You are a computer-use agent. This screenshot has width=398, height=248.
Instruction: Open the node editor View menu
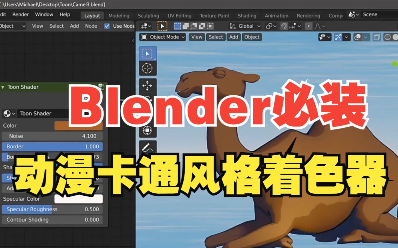[x=37, y=26]
